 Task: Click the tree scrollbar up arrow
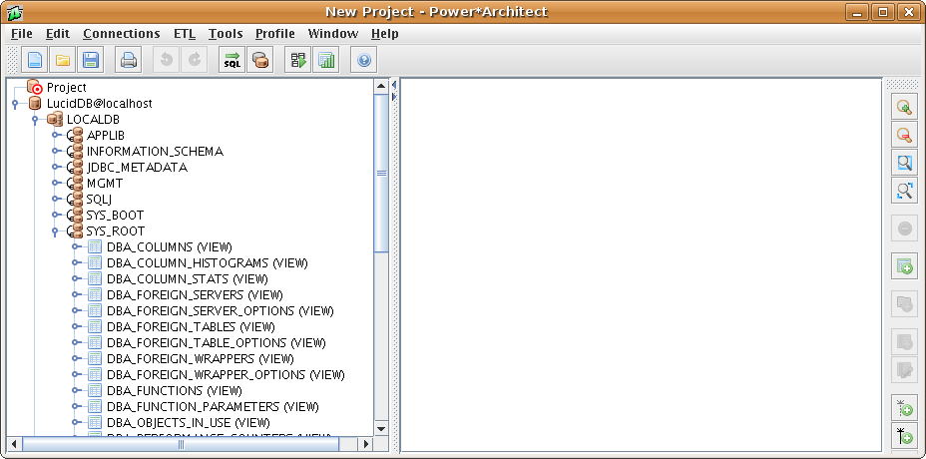381,86
